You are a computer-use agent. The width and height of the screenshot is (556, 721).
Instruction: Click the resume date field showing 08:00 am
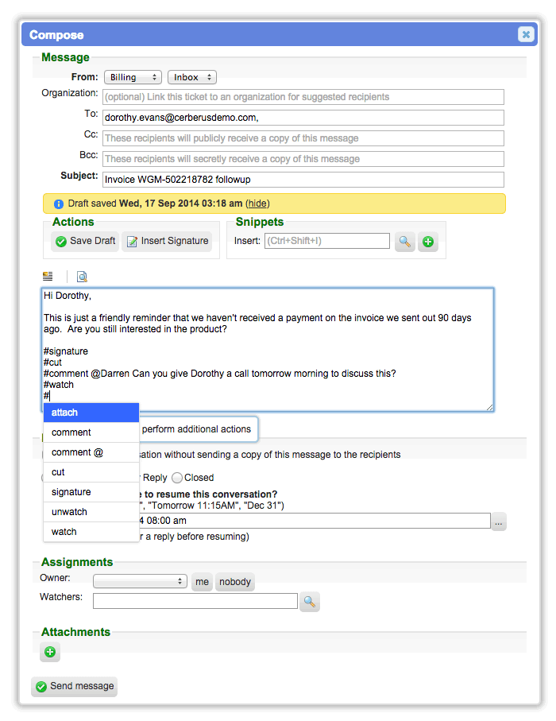(x=315, y=521)
